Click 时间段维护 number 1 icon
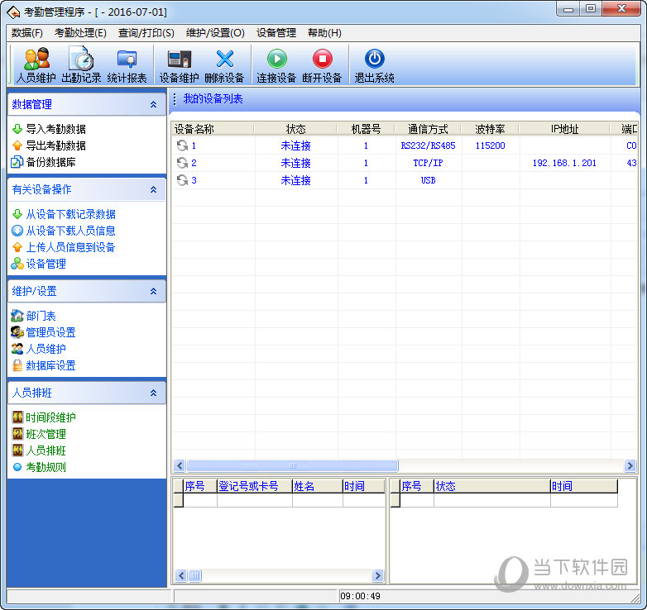 pyautogui.click(x=17, y=417)
